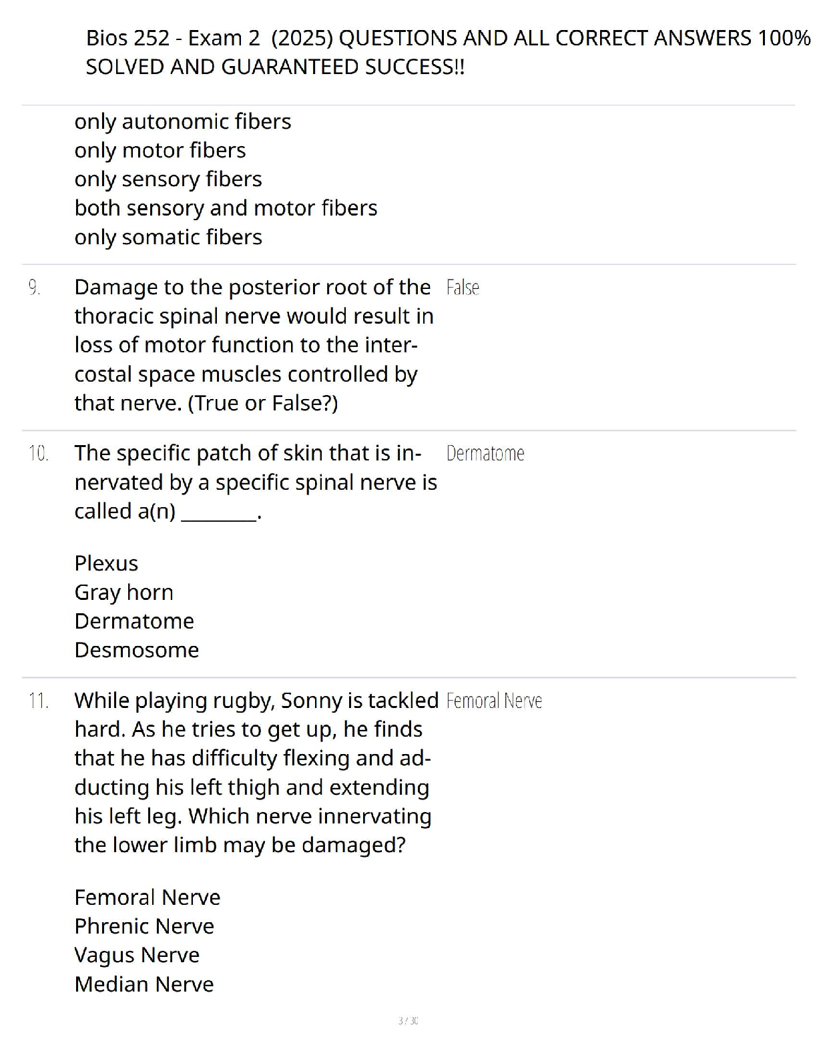Select the 'only autonomic fibers' option
This screenshot has width=817, height=1057.
pos(183,121)
